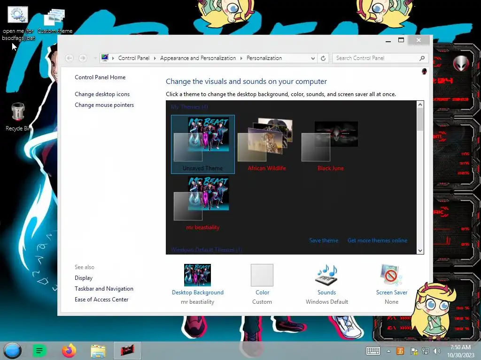Open the clock showing 7:50 AM
The height and width of the screenshot is (360, 481).
[x=460, y=351]
